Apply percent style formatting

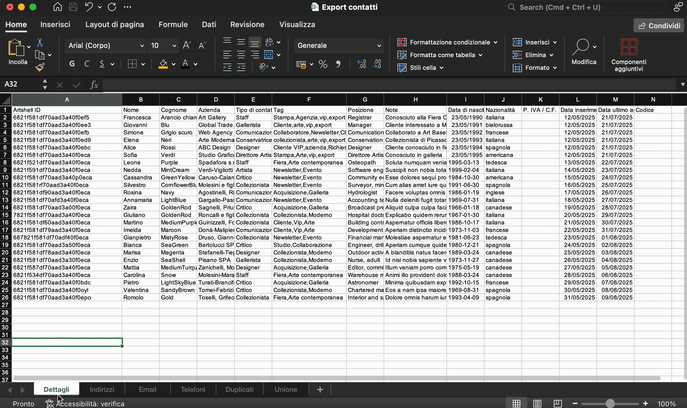click(323, 64)
